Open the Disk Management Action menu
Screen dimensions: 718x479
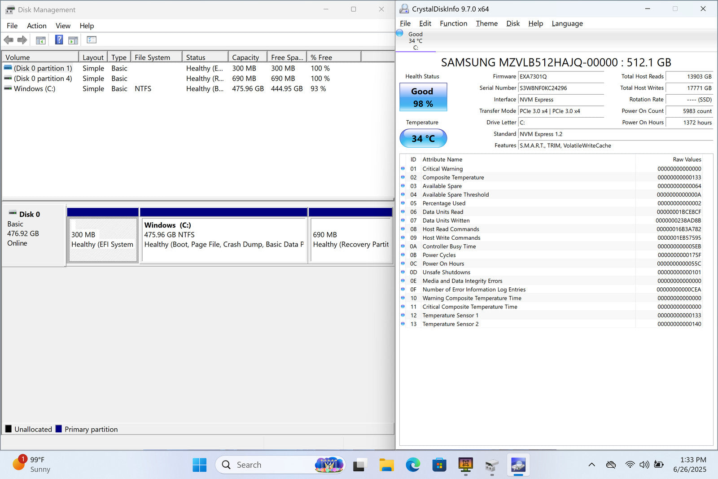(x=36, y=26)
